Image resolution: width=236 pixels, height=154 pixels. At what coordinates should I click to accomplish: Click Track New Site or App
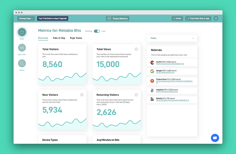198,18
